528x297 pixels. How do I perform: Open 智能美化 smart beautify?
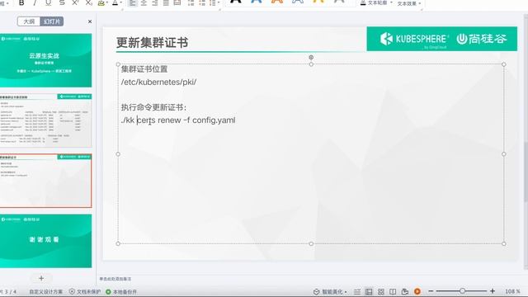point(329,291)
